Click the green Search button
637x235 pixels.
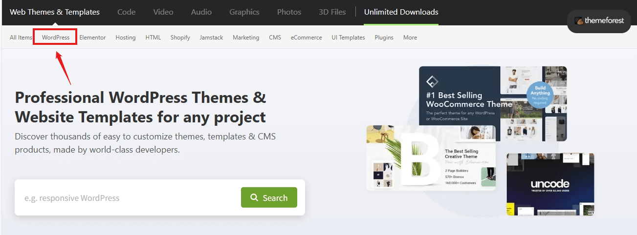point(269,197)
